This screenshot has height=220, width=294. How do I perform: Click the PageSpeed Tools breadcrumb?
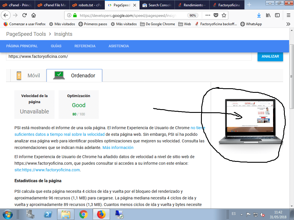click(x=26, y=34)
